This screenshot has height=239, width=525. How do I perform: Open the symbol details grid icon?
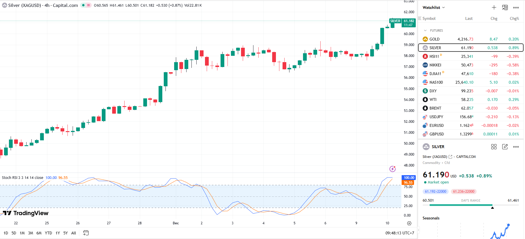[494, 147]
